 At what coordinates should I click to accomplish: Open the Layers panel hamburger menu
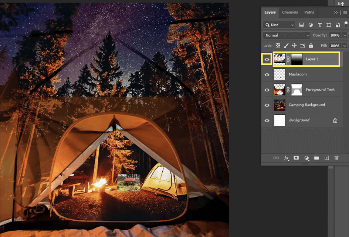(x=345, y=13)
